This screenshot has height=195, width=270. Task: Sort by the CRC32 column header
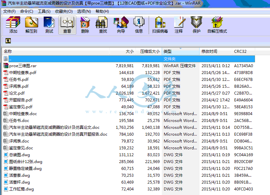pos(243,51)
